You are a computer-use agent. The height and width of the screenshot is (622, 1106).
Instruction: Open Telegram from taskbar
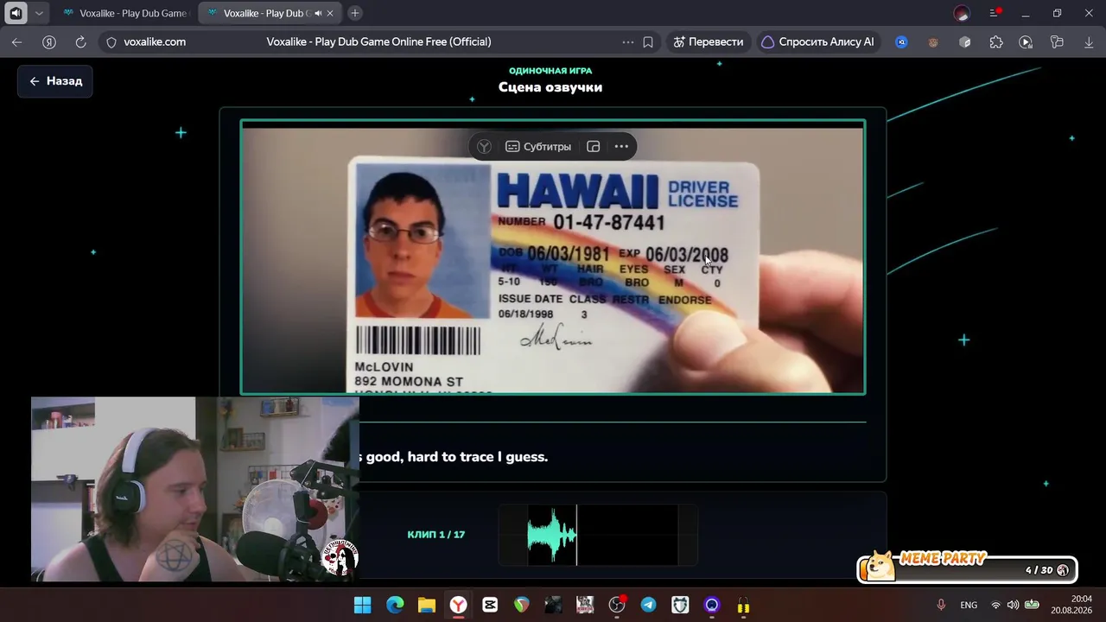pyautogui.click(x=649, y=605)
